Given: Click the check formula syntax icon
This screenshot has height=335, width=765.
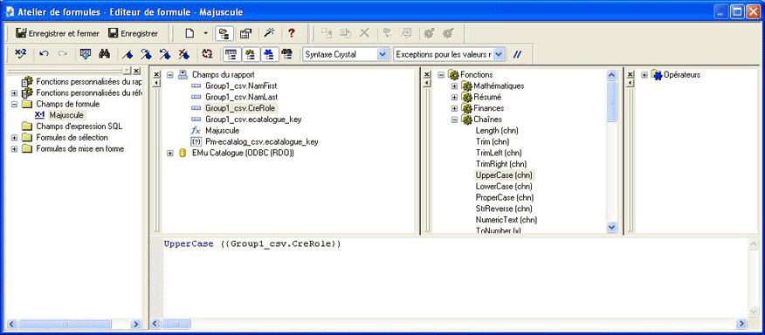Looking at the screenshot, I should (20, 54).
